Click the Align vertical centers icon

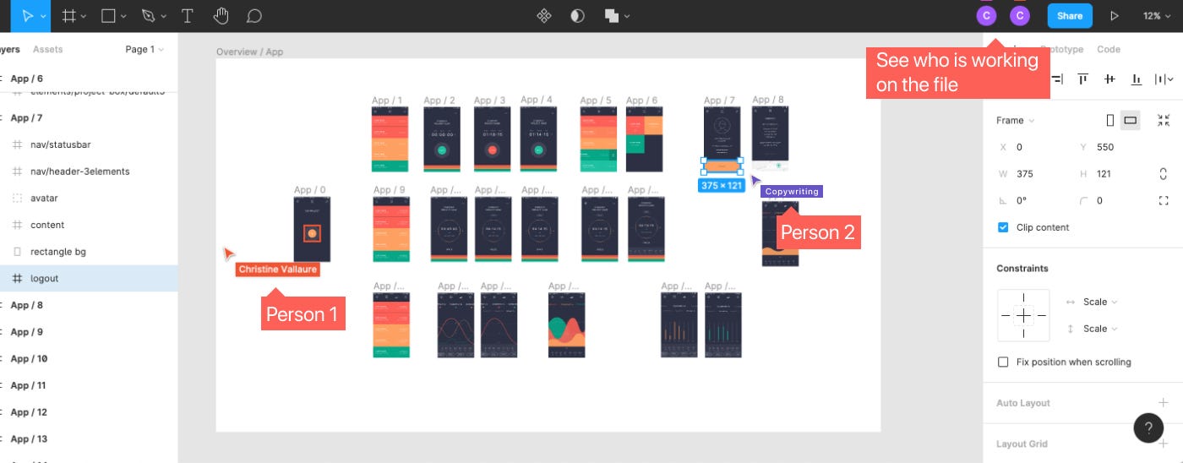pyautogui.click(x=1109, y=79)
